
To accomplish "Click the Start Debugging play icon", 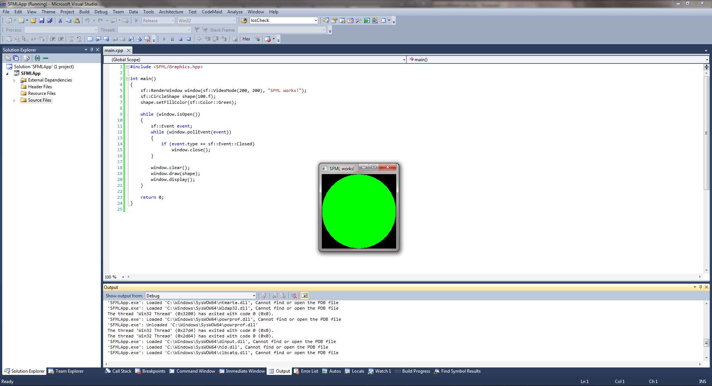I will 136,20.
